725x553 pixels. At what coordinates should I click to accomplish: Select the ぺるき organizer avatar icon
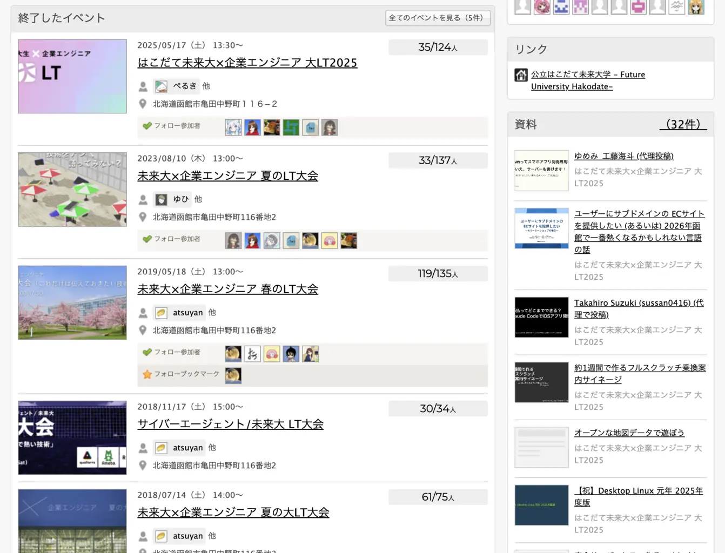pos(161,85)
